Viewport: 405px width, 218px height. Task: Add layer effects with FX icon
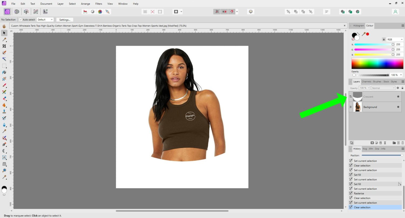click(x=381, y=143)
